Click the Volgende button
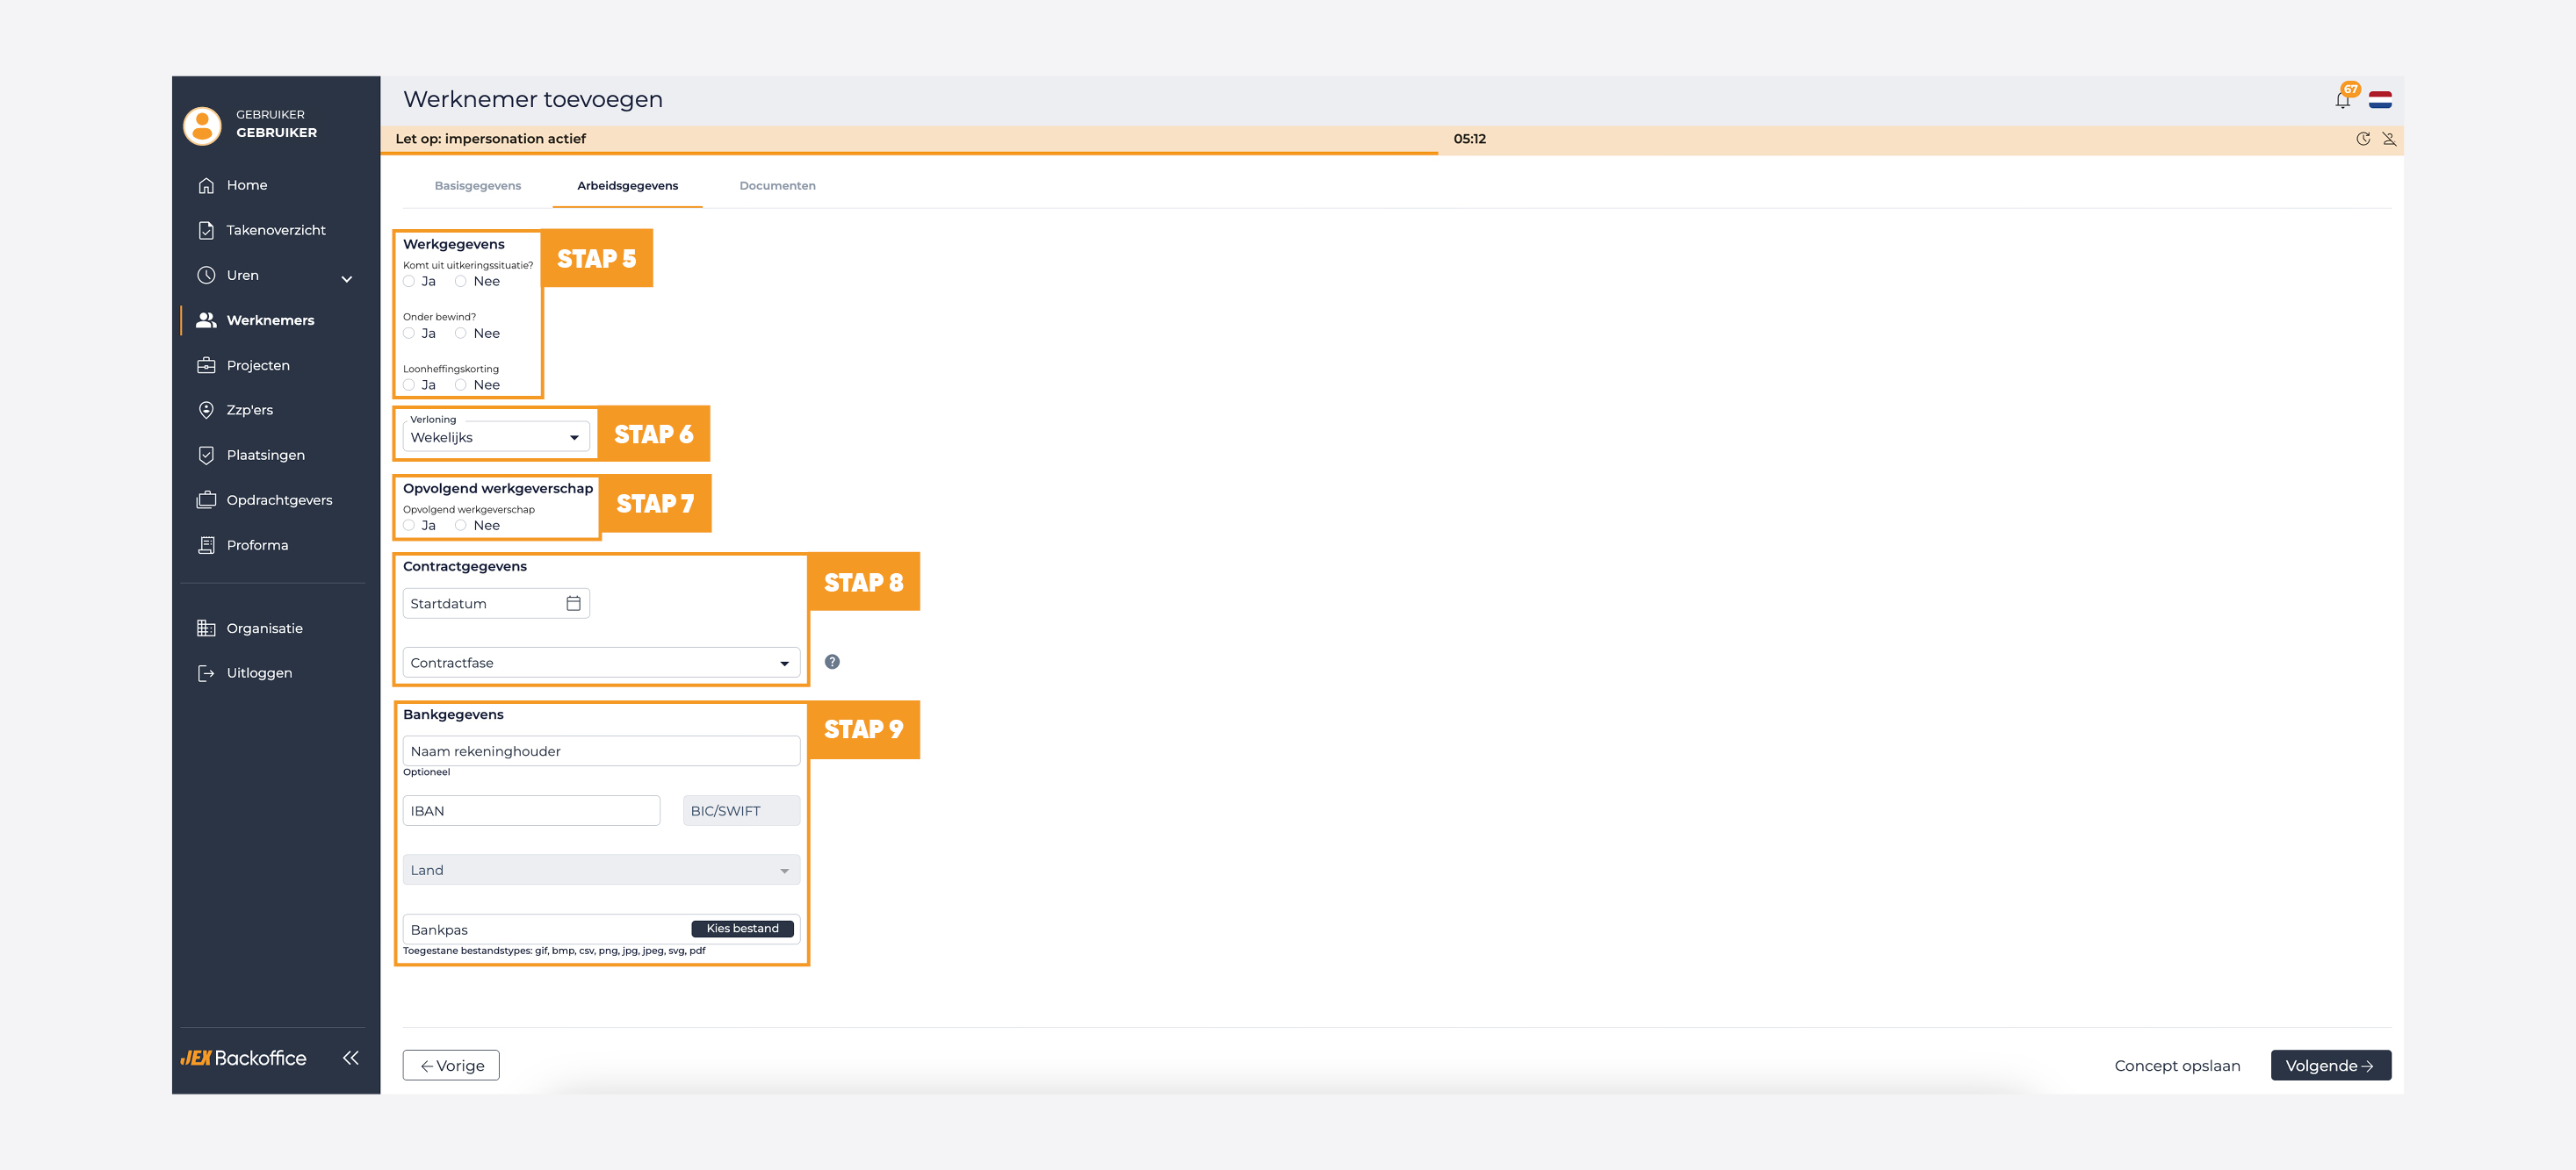Screen dimensions: 2576x1170 [x=2330, y=1065]
